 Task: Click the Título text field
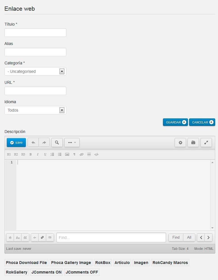35,33
